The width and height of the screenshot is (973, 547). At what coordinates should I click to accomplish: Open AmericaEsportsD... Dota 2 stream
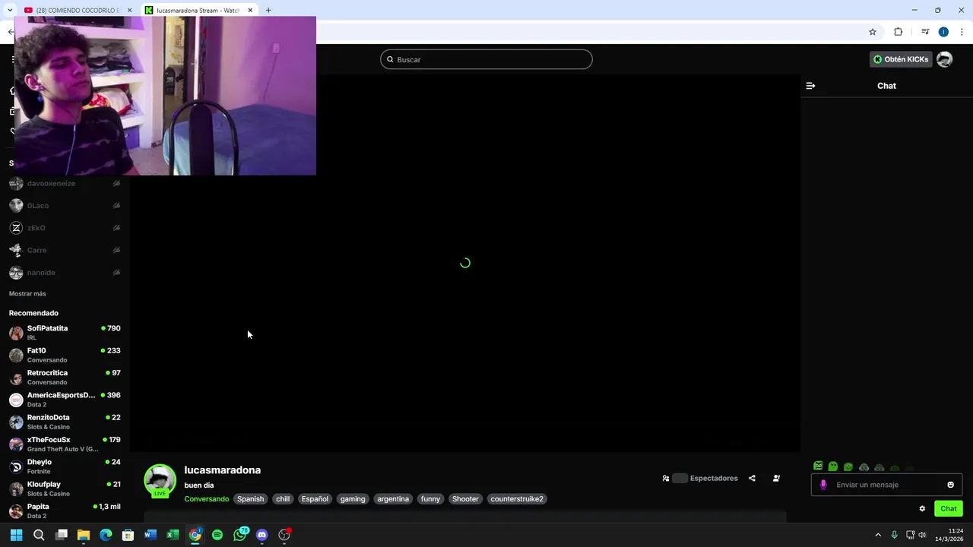(65, 400)
